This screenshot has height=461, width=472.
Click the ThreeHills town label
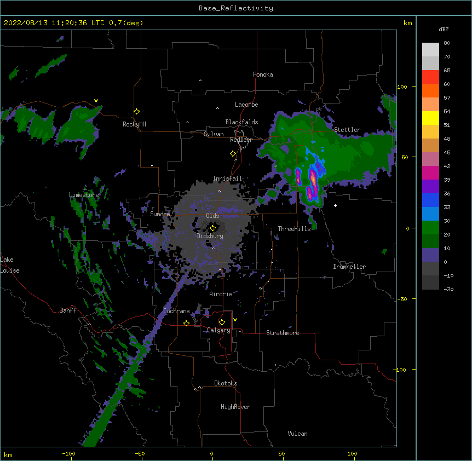pos(295,229)
